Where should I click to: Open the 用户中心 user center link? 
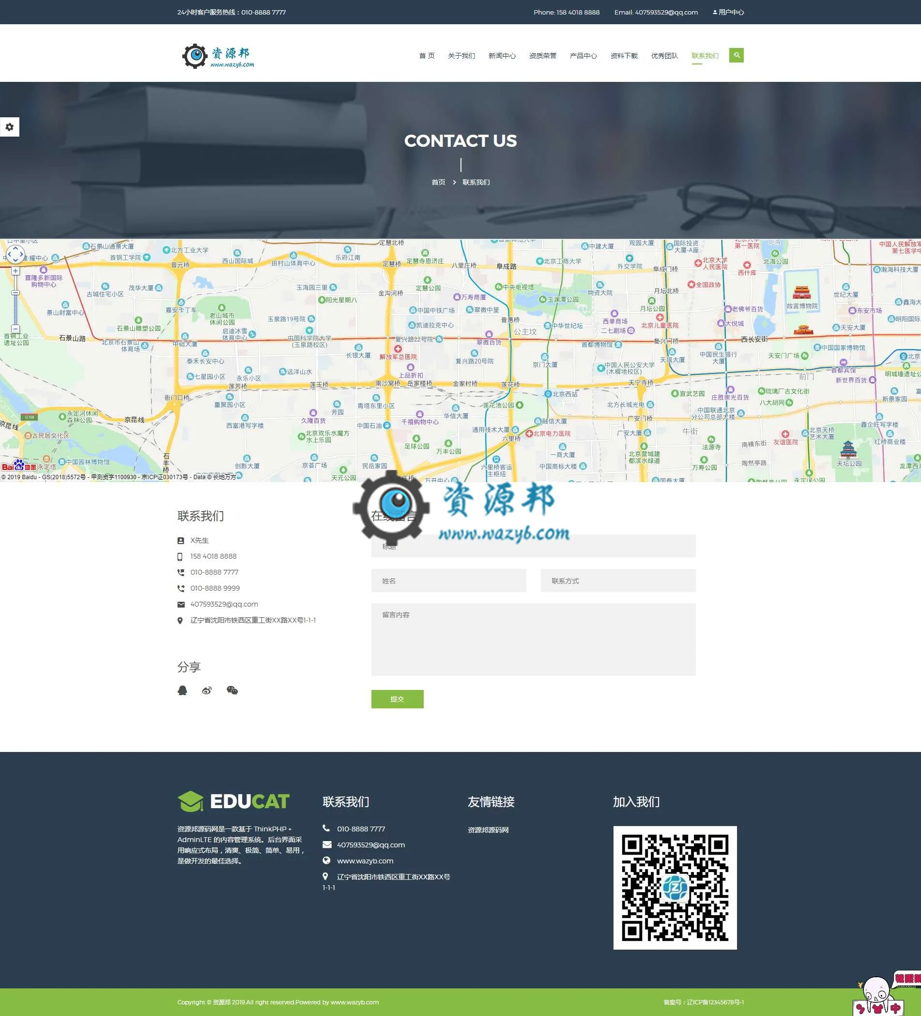pos(728,12)
